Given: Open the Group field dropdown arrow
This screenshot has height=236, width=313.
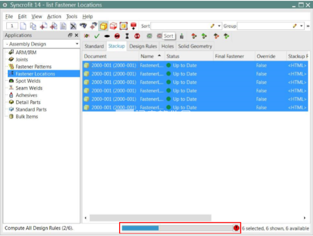Looking at the screenshot, I should pos(302,26).
